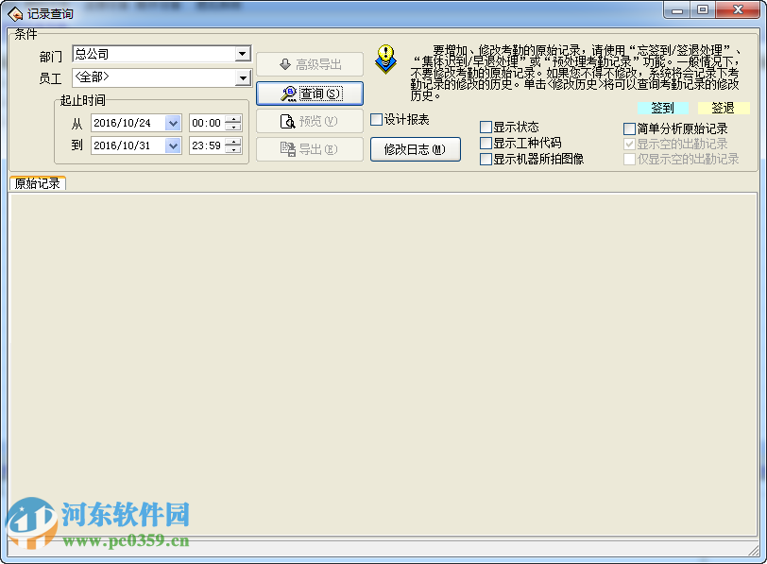
Task: Increase the 00:00 start time with the stepper
Action: pyautogui.click(x=233, y=118)
